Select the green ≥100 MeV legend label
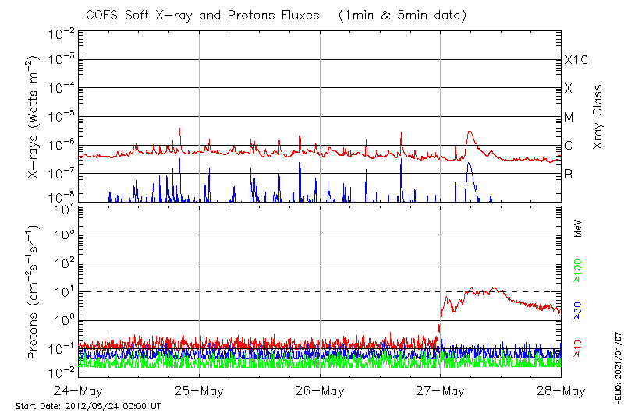 point(579,270)
